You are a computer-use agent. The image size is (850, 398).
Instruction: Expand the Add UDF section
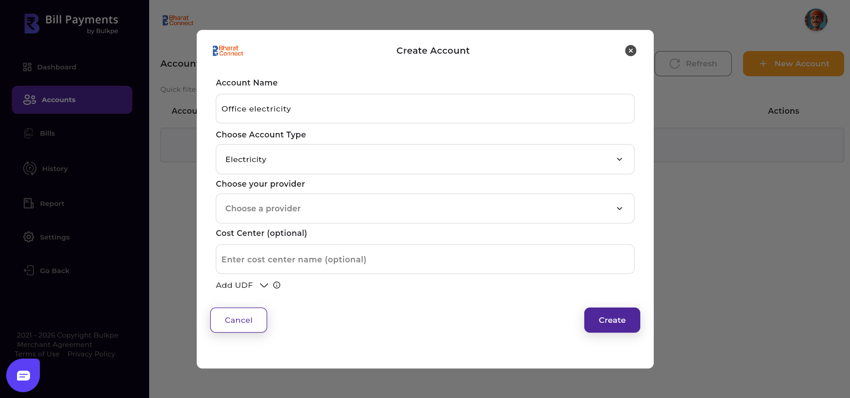264,285
